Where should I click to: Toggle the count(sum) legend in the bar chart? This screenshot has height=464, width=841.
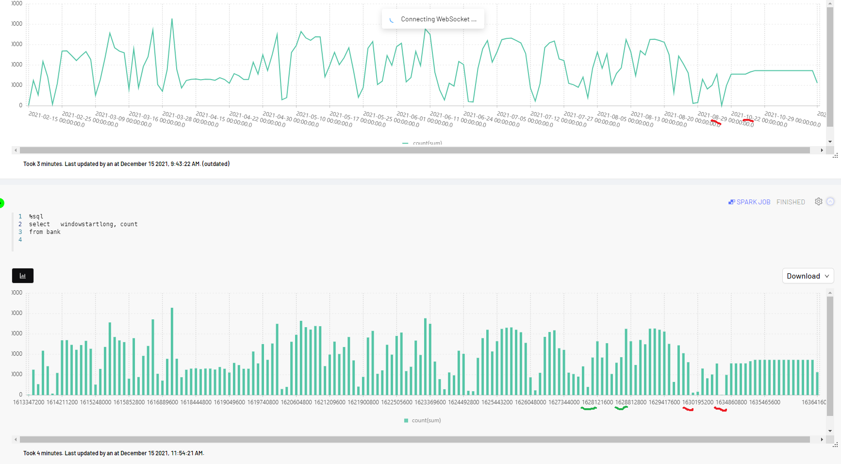pyautogui.click(x=422, y=420)
